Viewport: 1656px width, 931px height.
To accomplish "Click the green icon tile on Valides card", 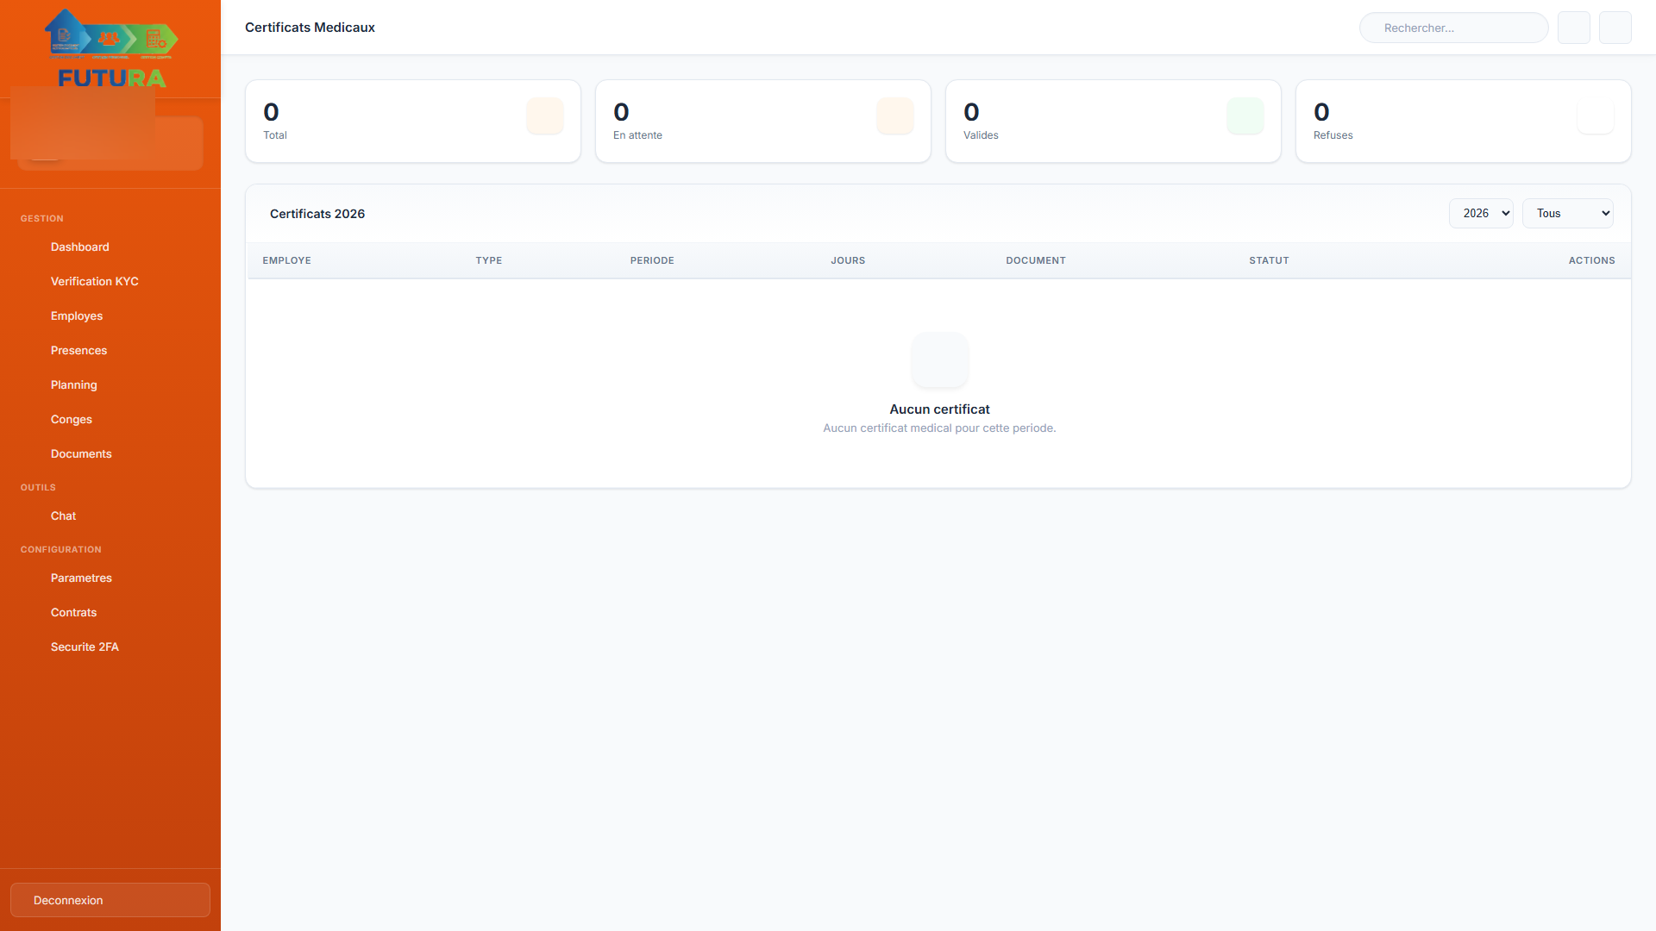I will [x=1245, y=116].
